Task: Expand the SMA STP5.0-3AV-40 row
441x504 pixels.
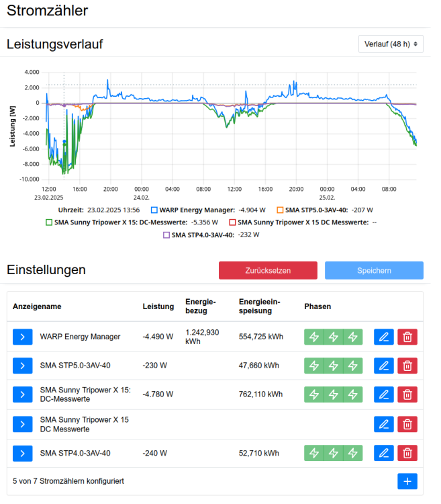Action: coord(22,366)
